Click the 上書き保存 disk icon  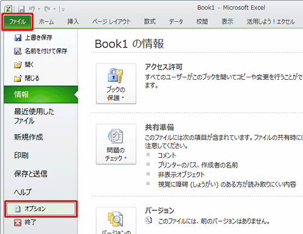18,37
